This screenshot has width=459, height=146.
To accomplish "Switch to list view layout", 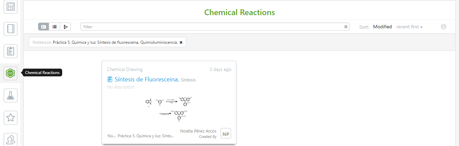I will [x=54, y=27].
